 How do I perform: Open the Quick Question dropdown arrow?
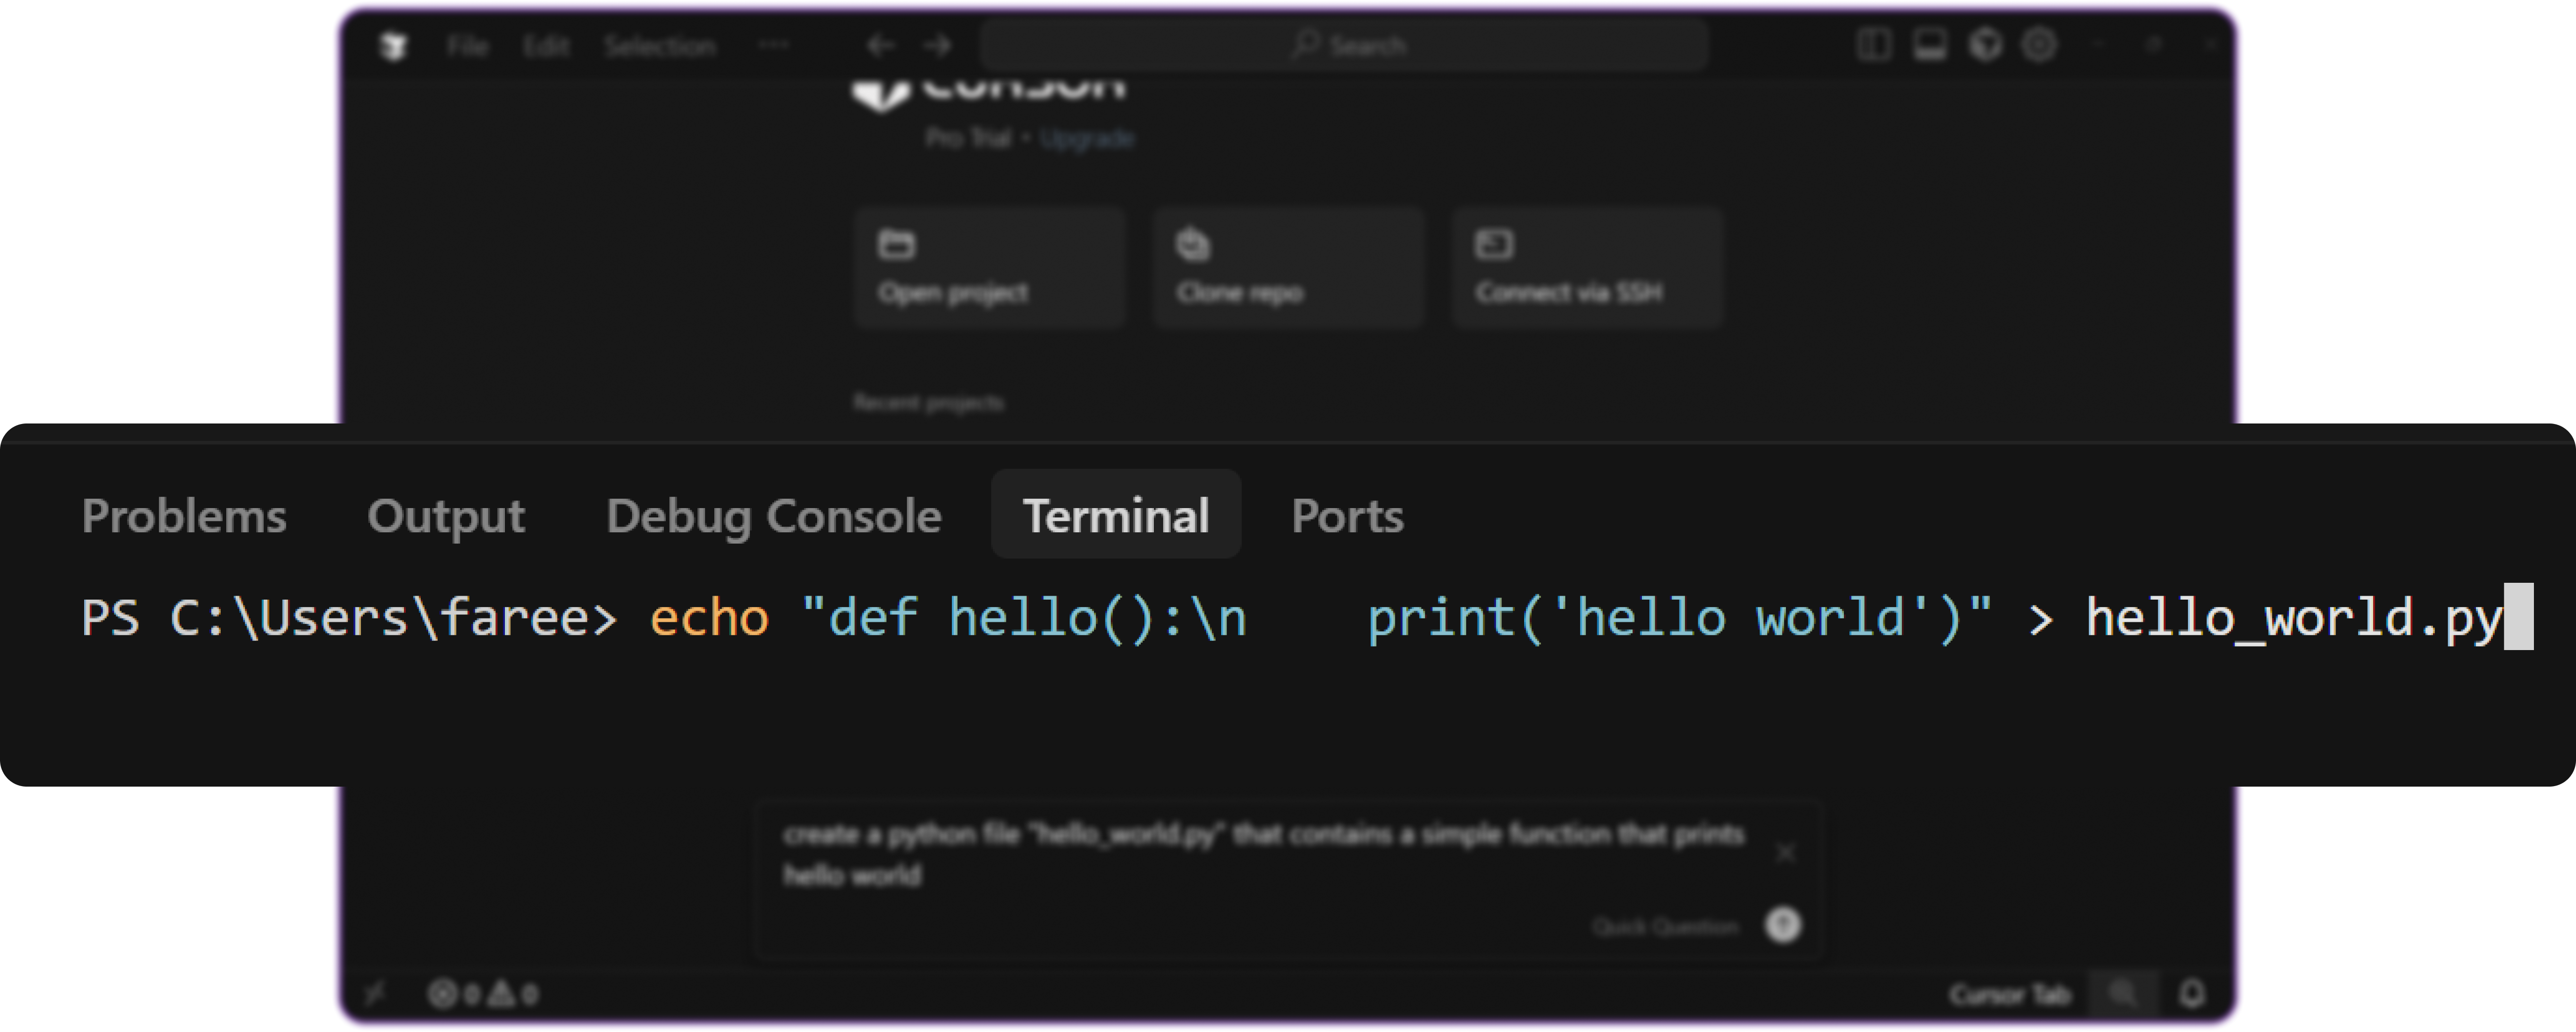1784,925
